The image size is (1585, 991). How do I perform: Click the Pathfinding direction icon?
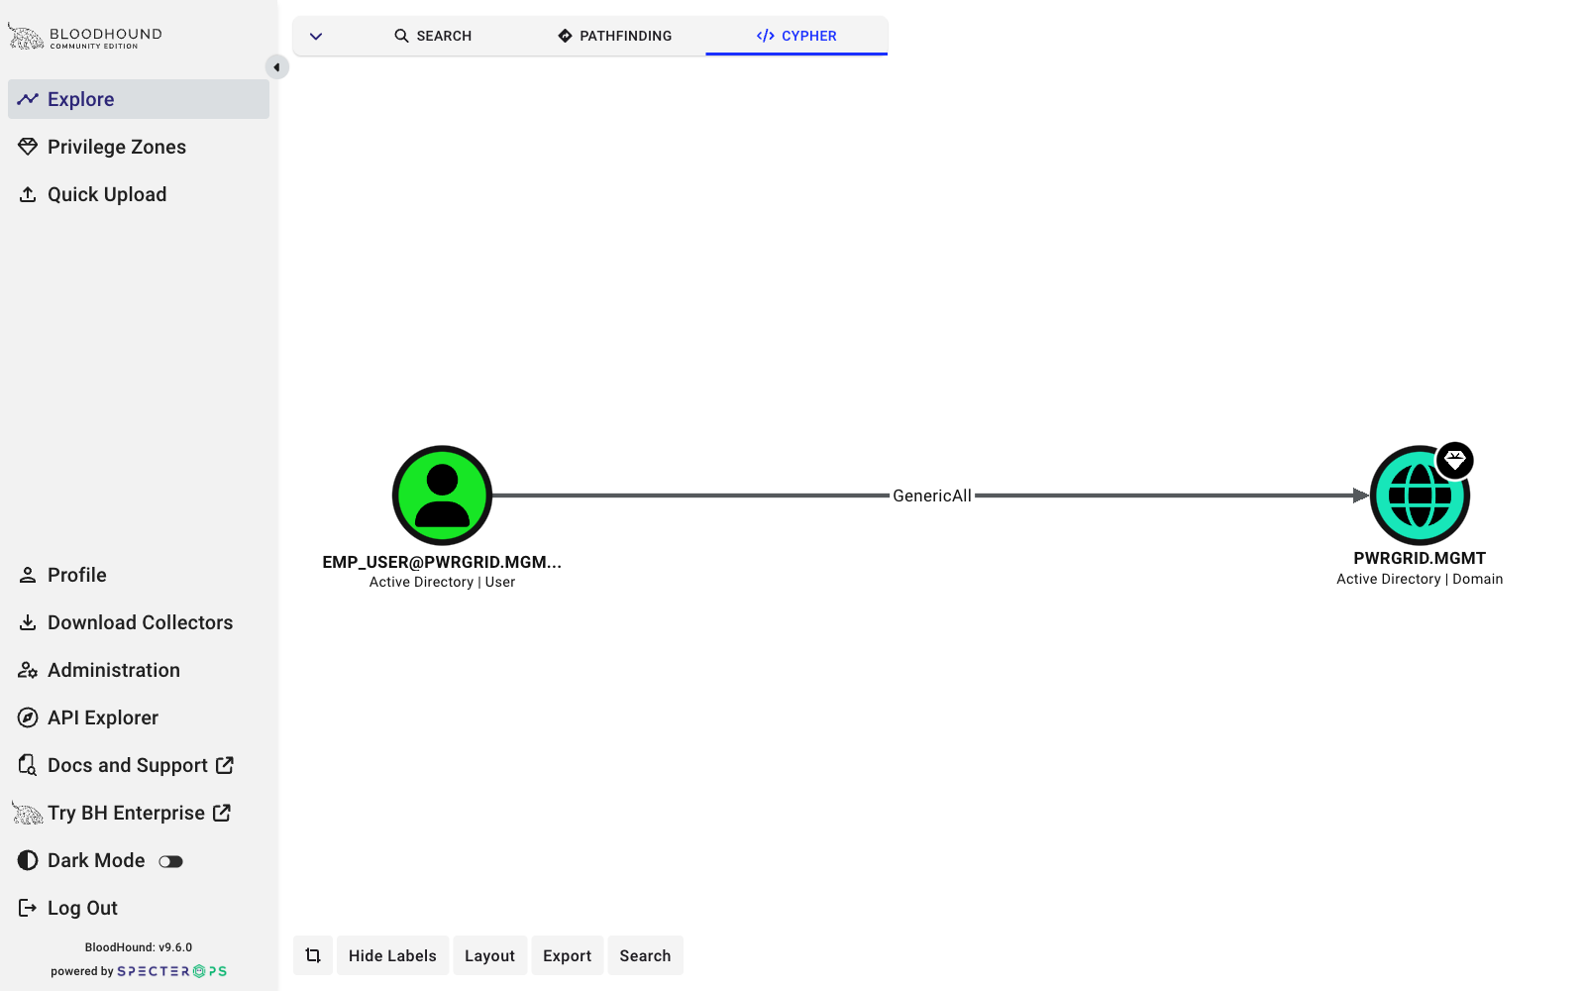click(566, 36)
